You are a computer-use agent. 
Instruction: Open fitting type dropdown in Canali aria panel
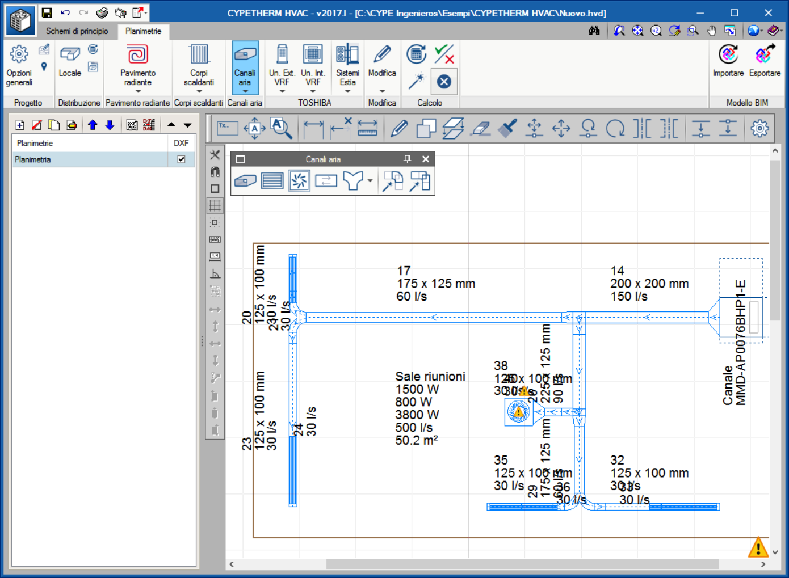370,181
